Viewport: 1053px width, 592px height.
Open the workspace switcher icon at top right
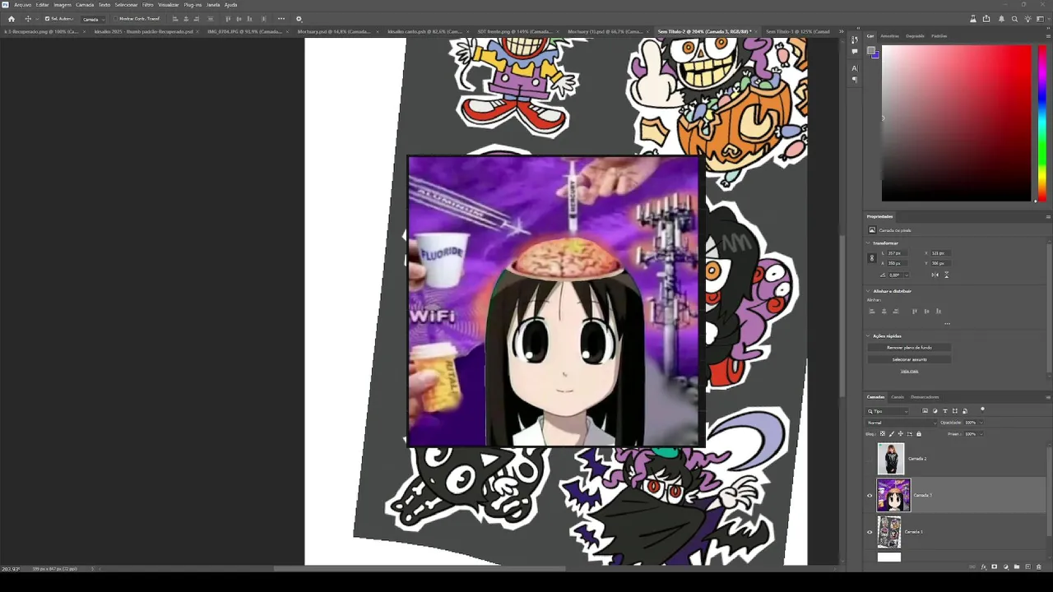1042,19
